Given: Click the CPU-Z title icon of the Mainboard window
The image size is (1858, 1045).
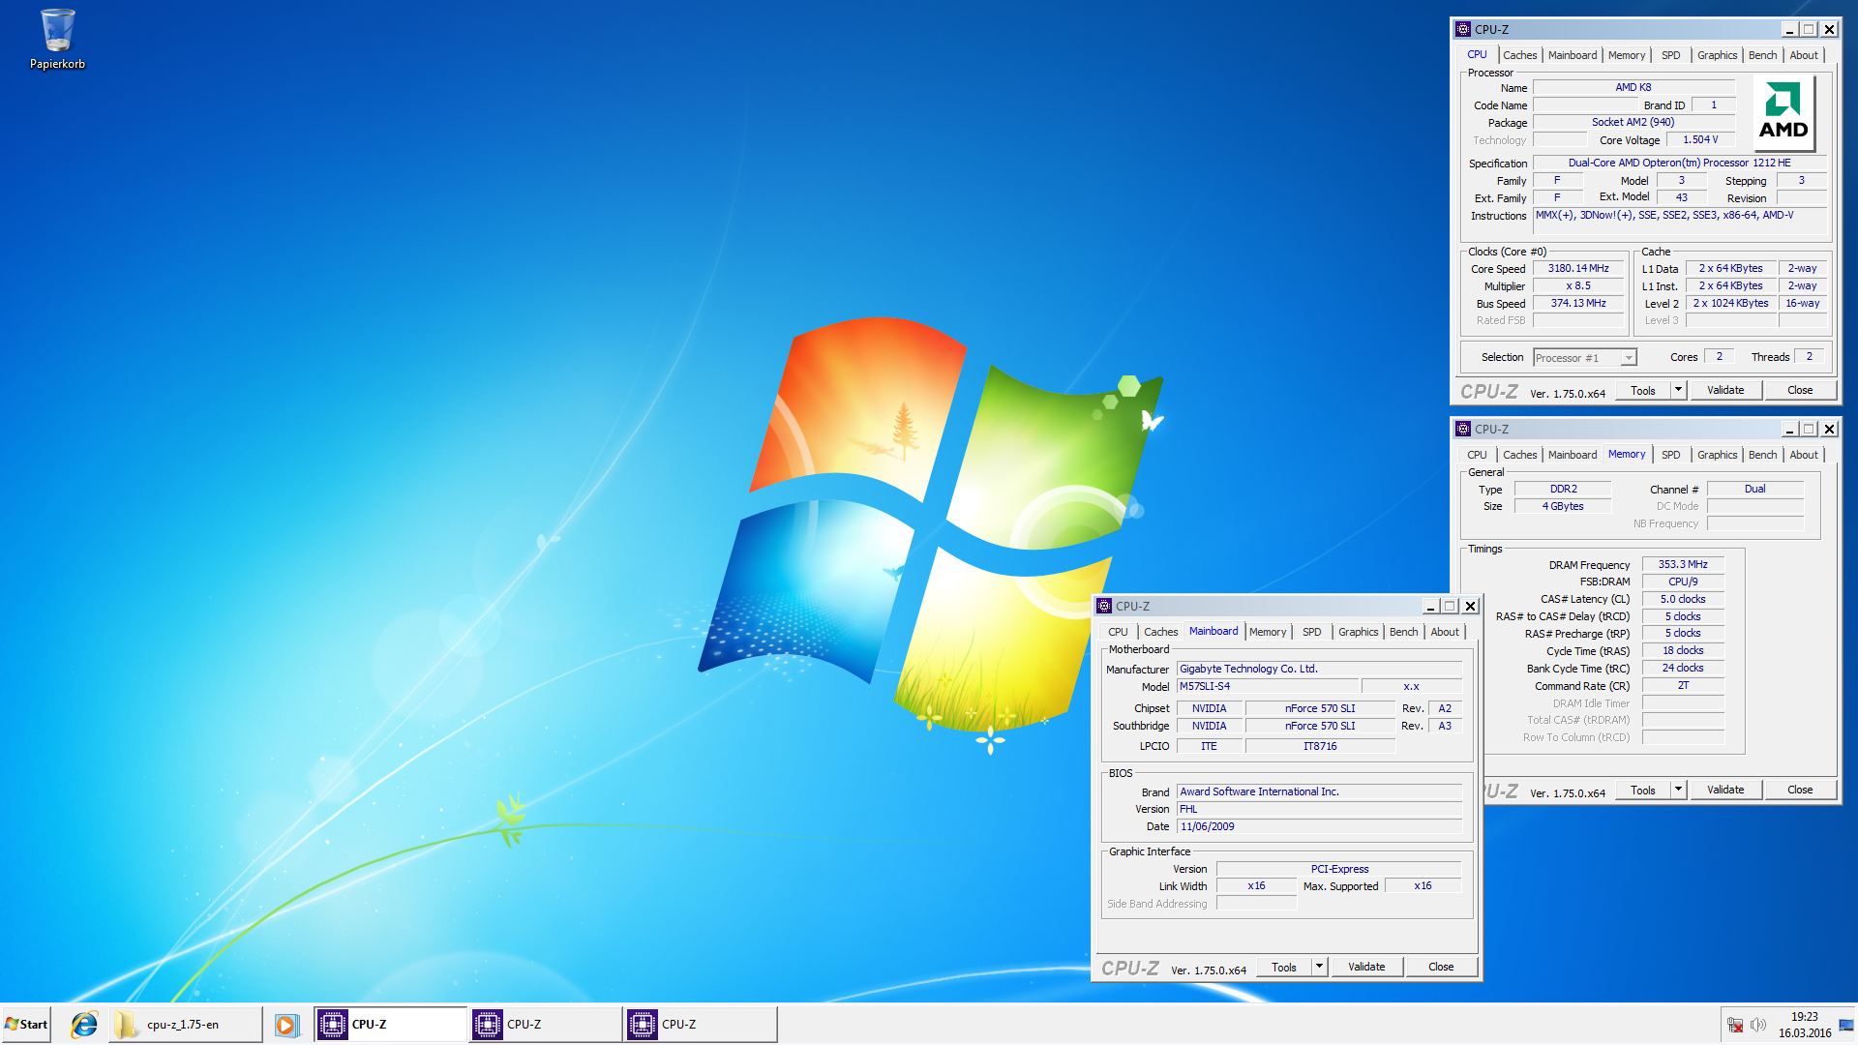Looking at the screenshot, I should point(1104,606).
